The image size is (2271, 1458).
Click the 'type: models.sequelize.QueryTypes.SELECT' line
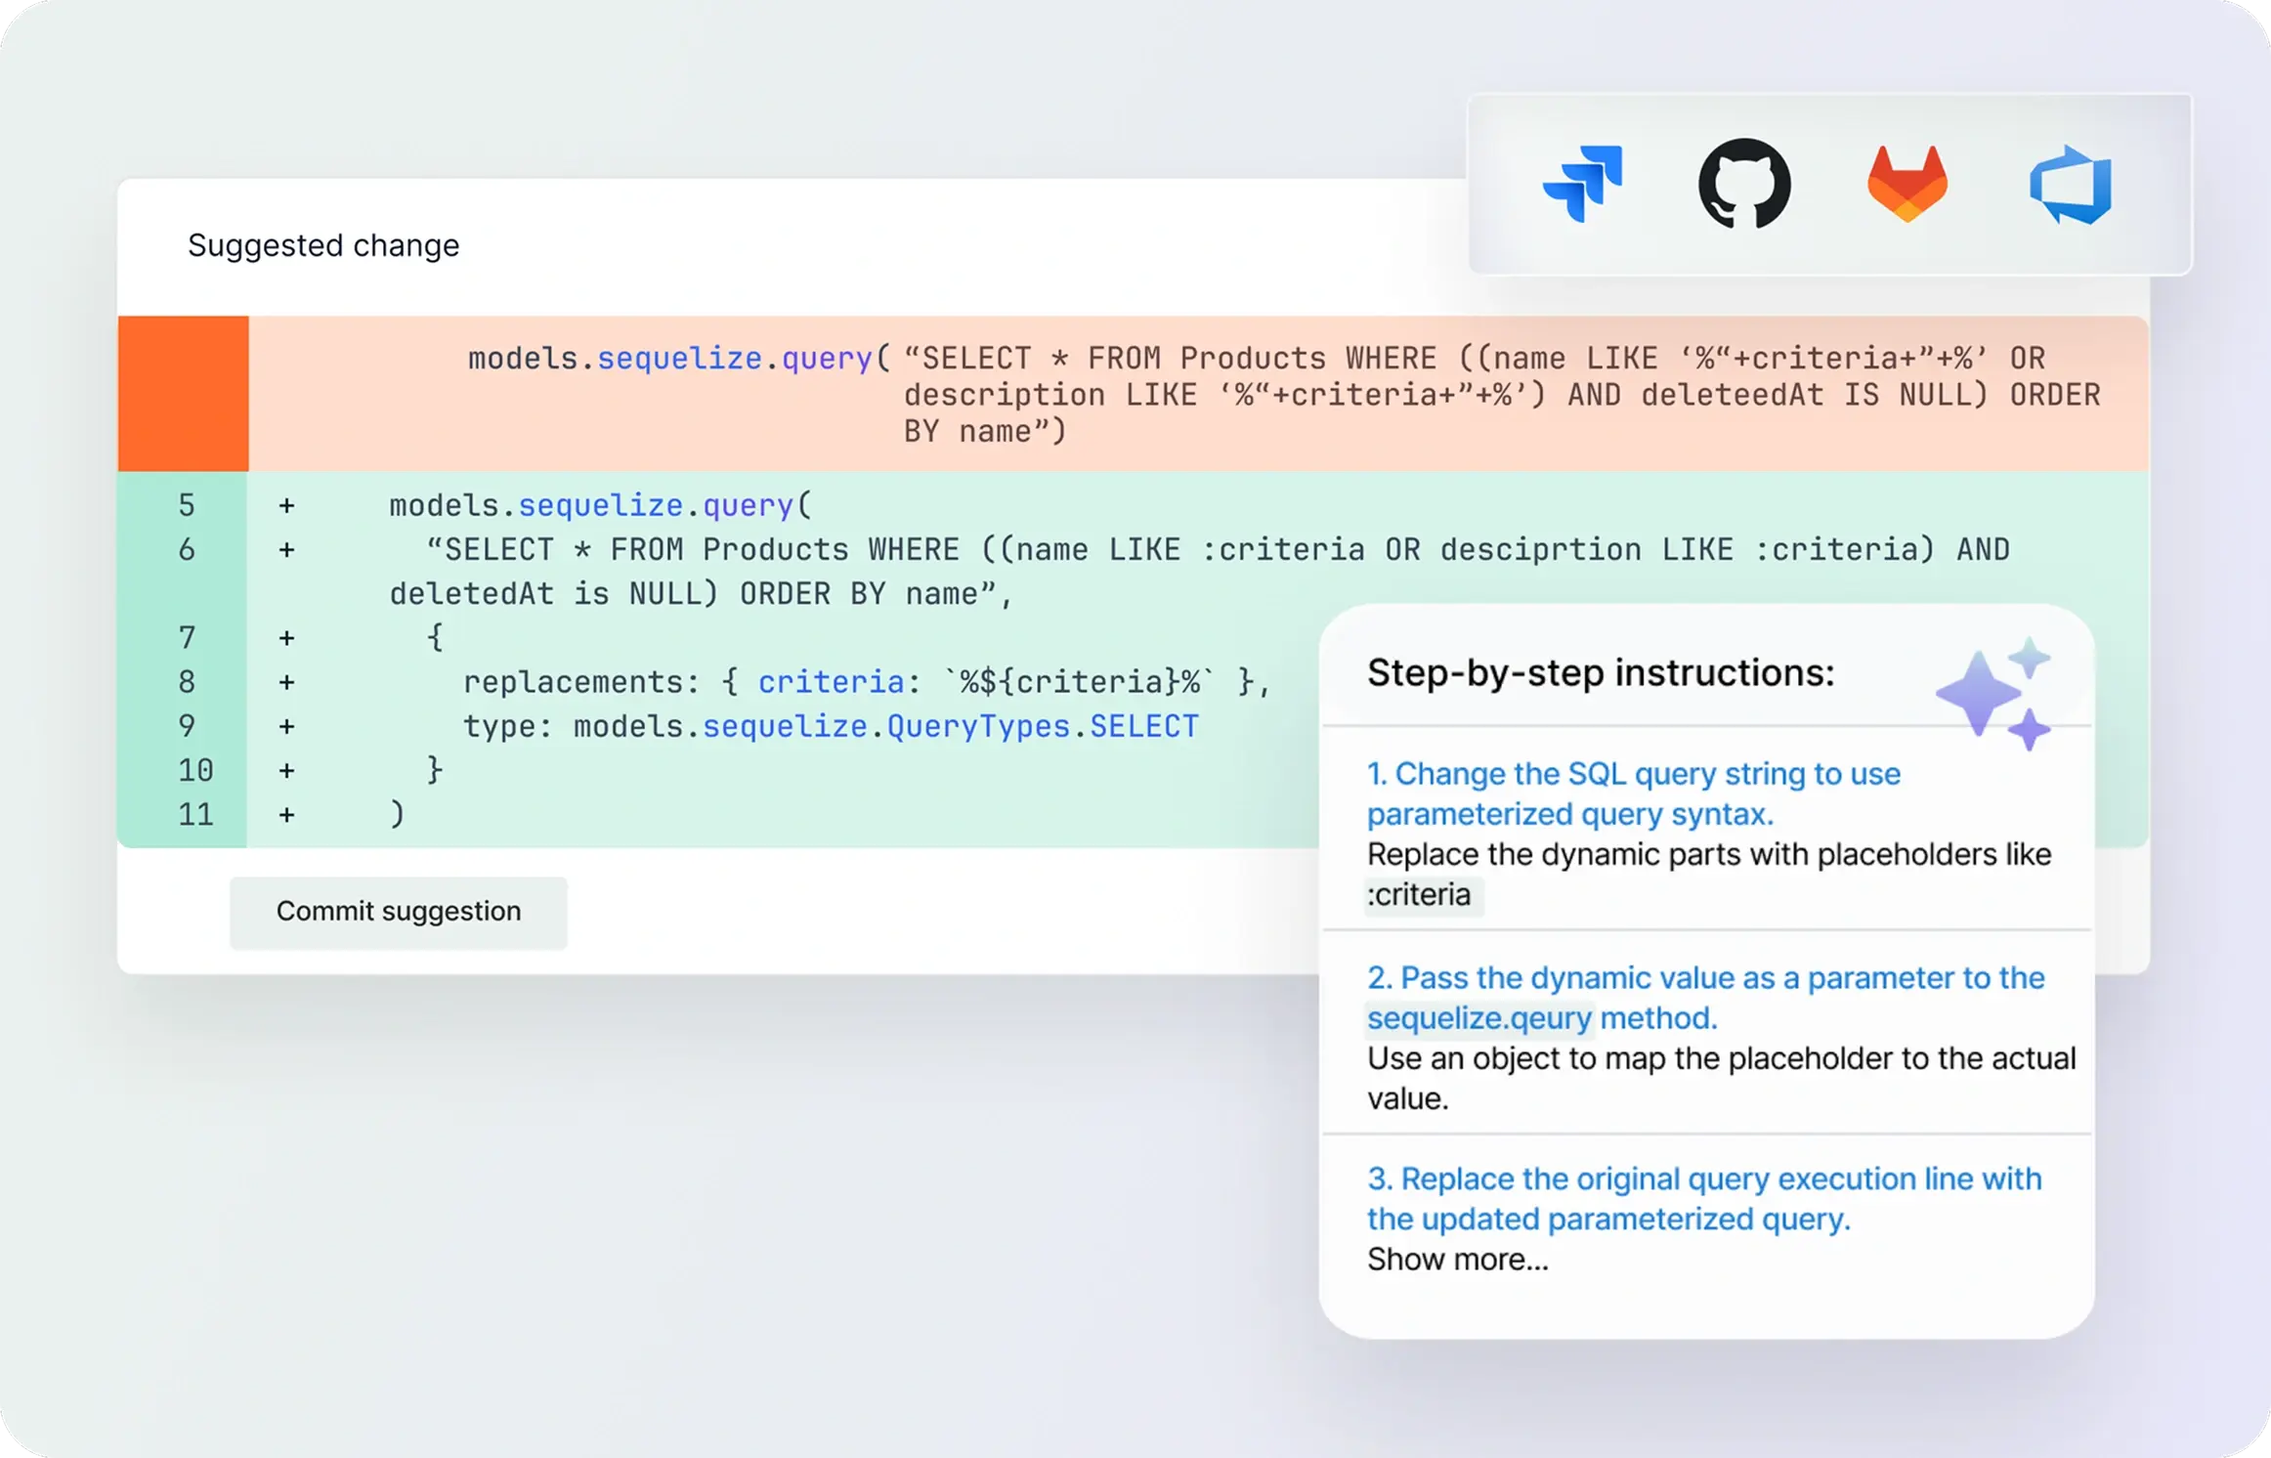pos(830,726)
